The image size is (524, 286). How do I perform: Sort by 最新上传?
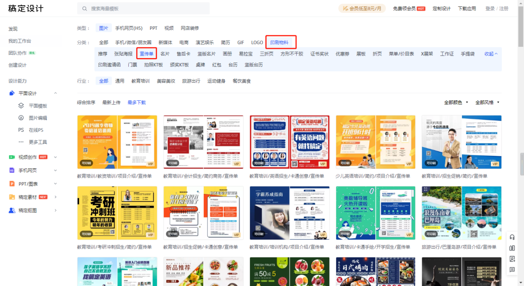pos(111,102)
